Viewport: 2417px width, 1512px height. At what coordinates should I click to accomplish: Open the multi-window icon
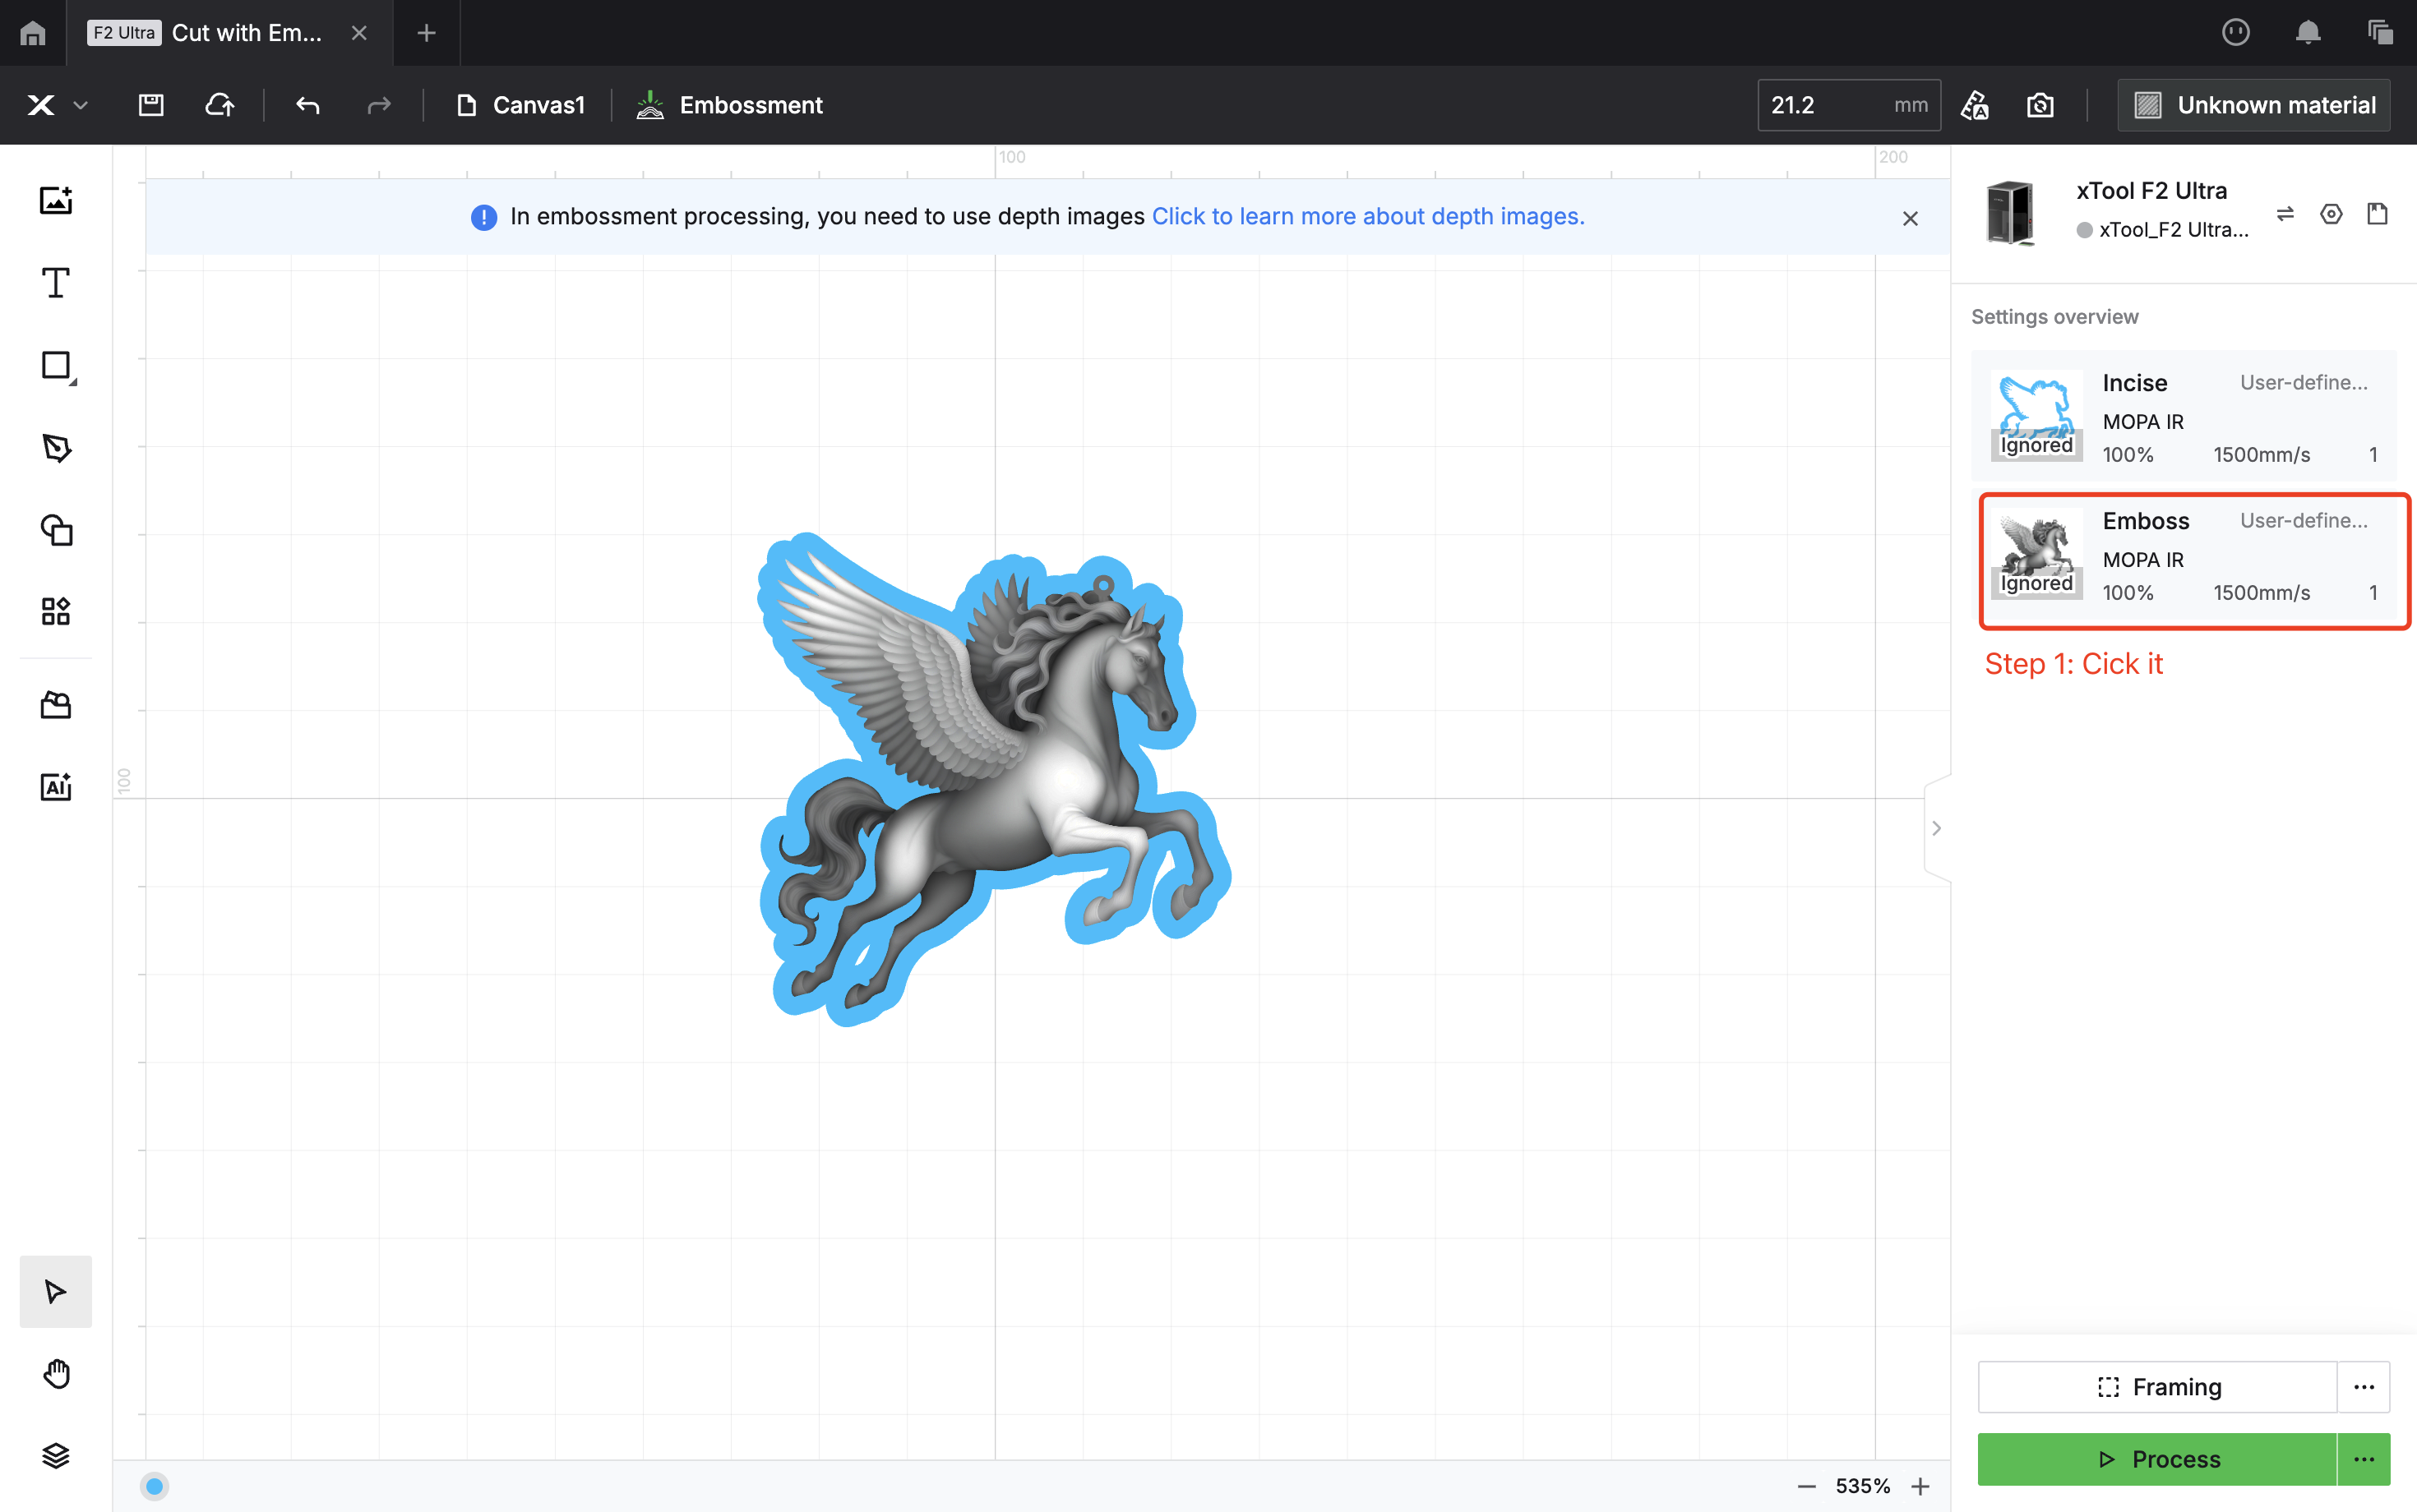pyautogui.click(x=2380, y=33)
